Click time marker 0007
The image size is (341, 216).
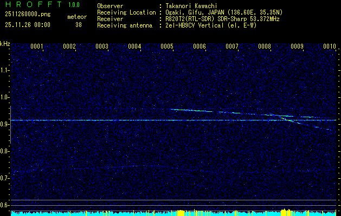pyautogui.click(x=232, y=46)
